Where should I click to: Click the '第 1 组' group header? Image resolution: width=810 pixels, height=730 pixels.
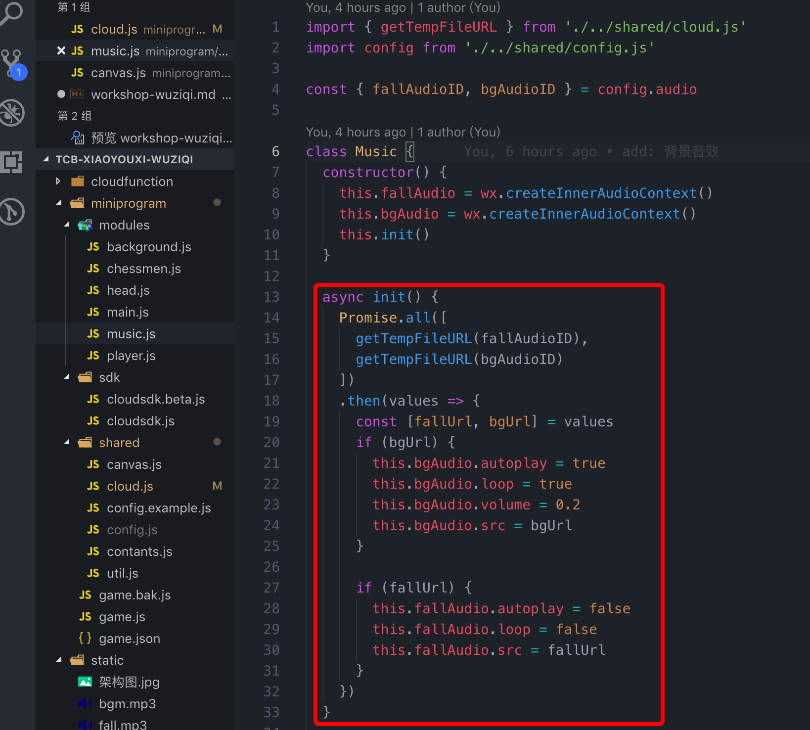[x=74, y=7]
